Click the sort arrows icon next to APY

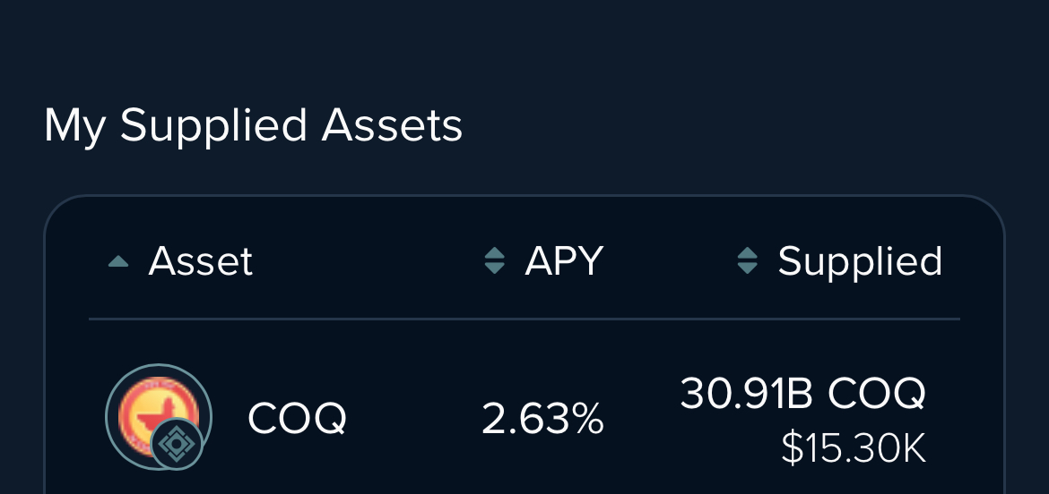tap(494, 261)
